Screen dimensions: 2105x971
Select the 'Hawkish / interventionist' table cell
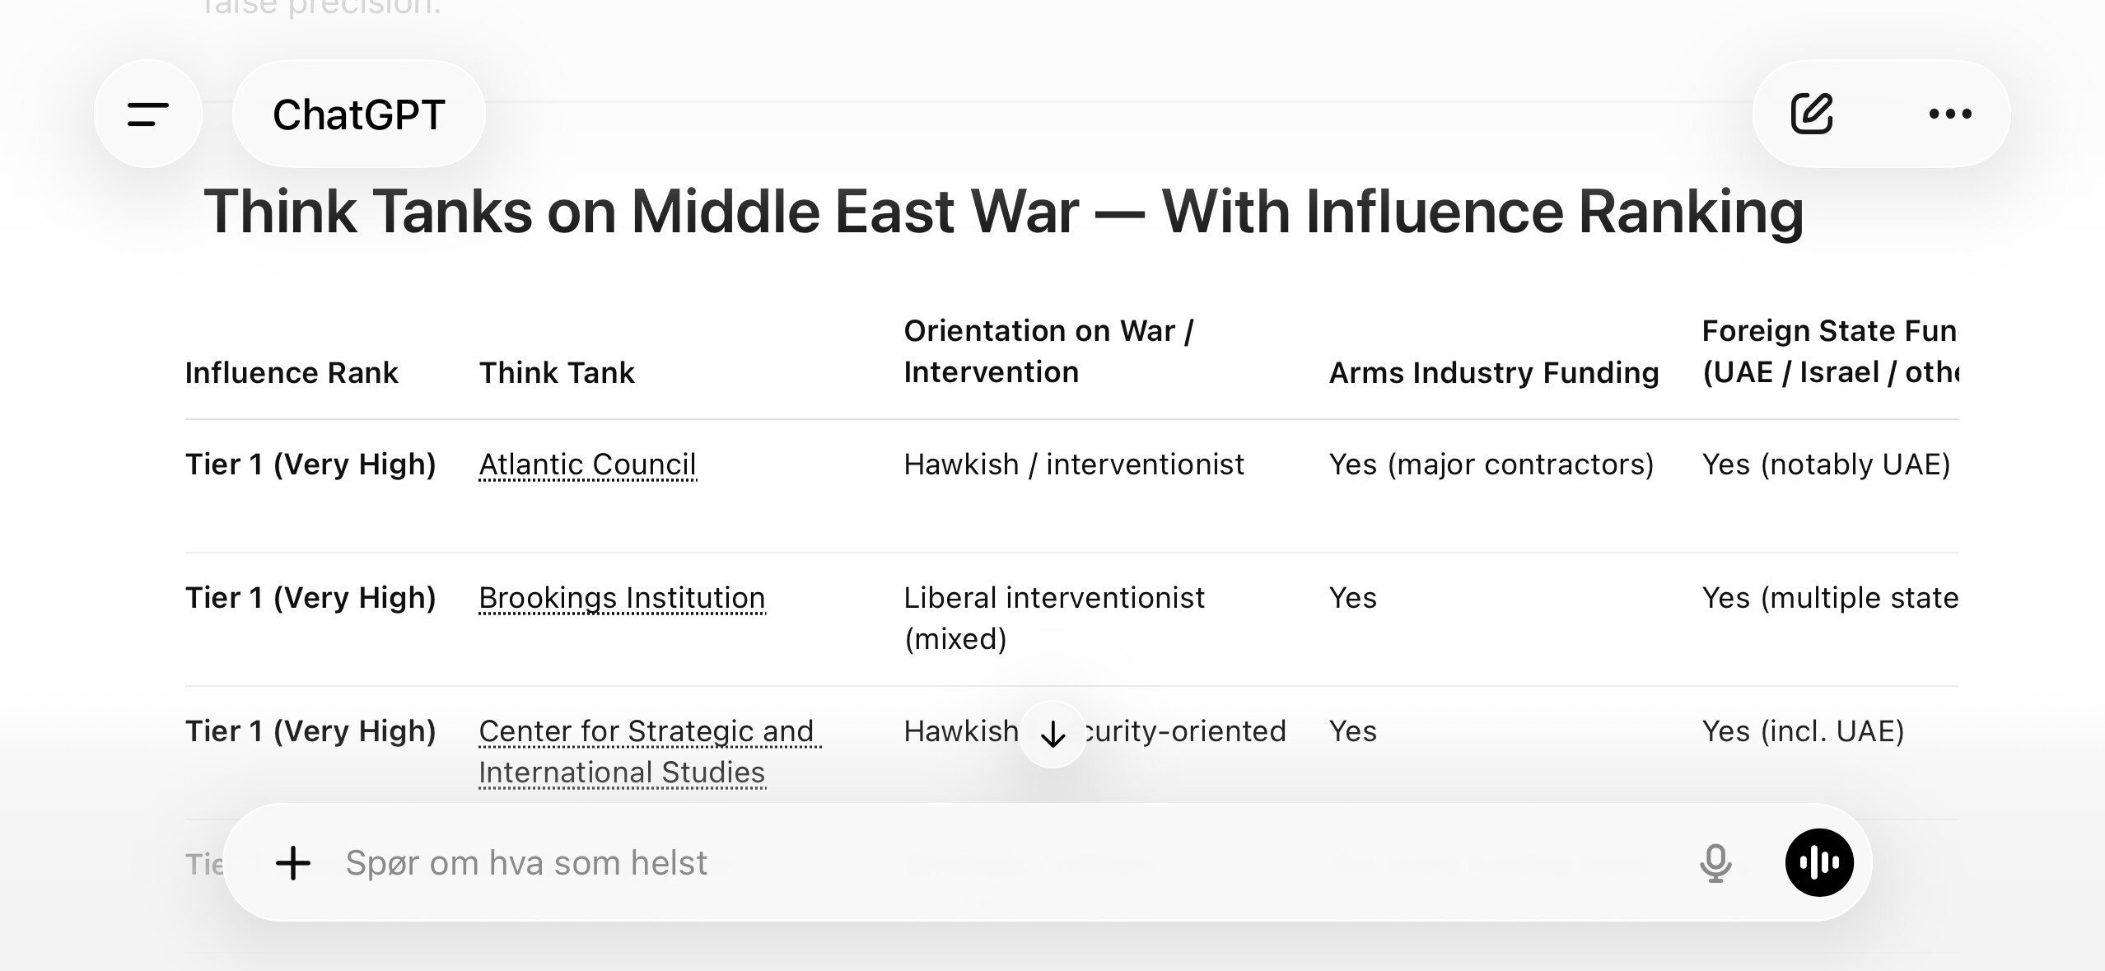(1074, 464)
